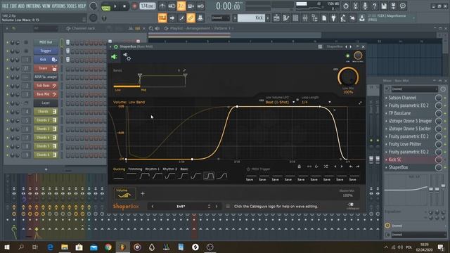Screen dimensions: 450x253
Task: Click the one-click audio recording microphone icon
Action: [365, 6]
